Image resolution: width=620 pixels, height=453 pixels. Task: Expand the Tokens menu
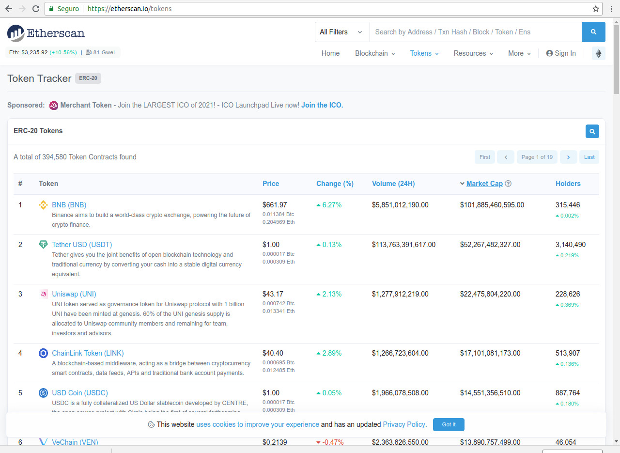424,53
